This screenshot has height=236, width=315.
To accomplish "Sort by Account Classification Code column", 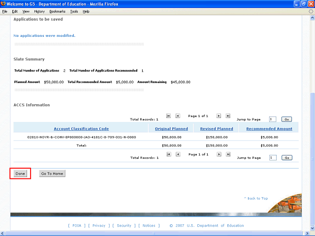I will [81, 129].
